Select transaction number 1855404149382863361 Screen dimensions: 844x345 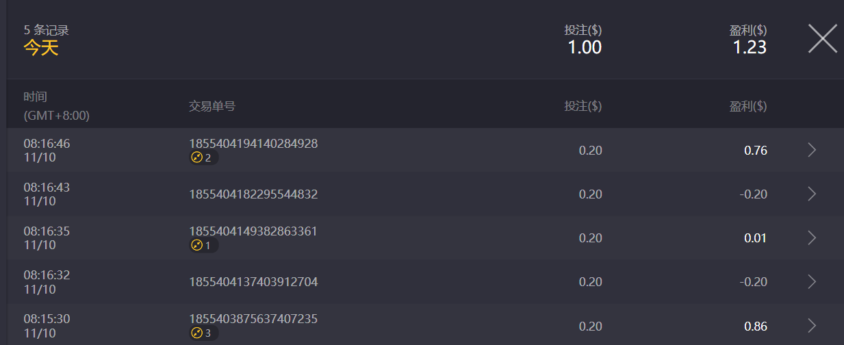[253, 231]
